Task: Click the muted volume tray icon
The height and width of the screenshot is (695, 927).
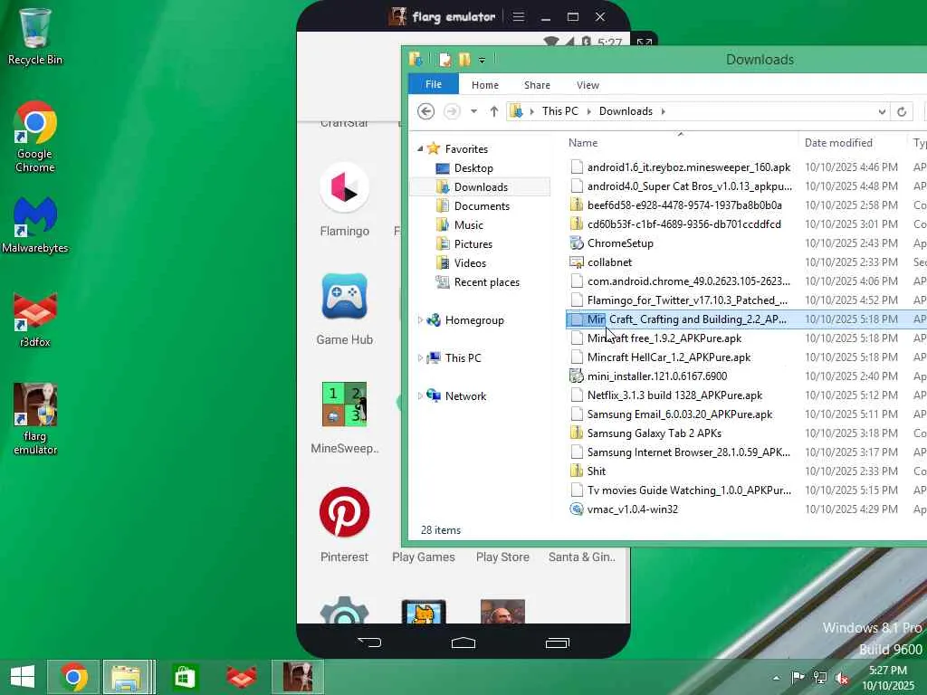Action: 842,678
